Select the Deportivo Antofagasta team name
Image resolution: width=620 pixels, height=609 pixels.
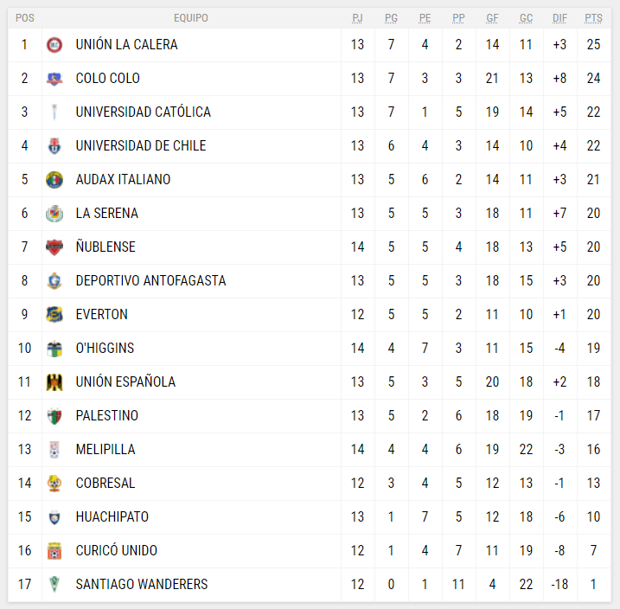coord(150,280)
